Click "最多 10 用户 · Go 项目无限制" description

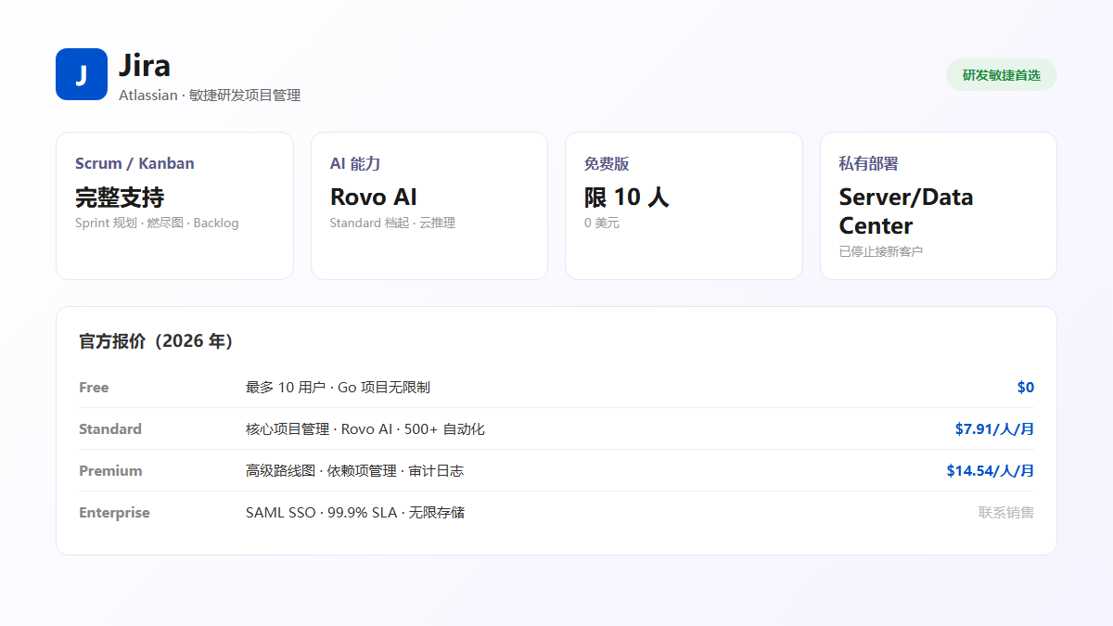(x=338, y=388)
